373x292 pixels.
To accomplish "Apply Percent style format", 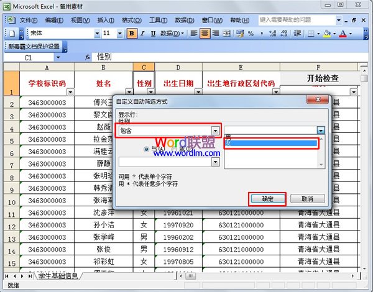I will [x=251, y=34].
